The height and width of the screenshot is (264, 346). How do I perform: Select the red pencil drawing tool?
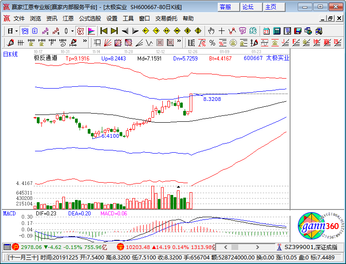pos(10,43)
